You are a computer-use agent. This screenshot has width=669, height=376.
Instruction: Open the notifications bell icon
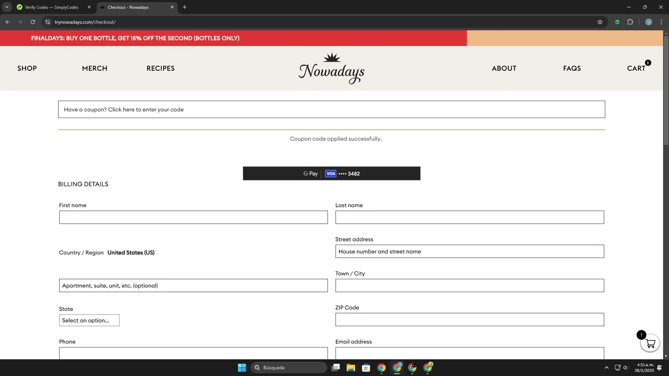pyautogui.click(x=660, y=368)
